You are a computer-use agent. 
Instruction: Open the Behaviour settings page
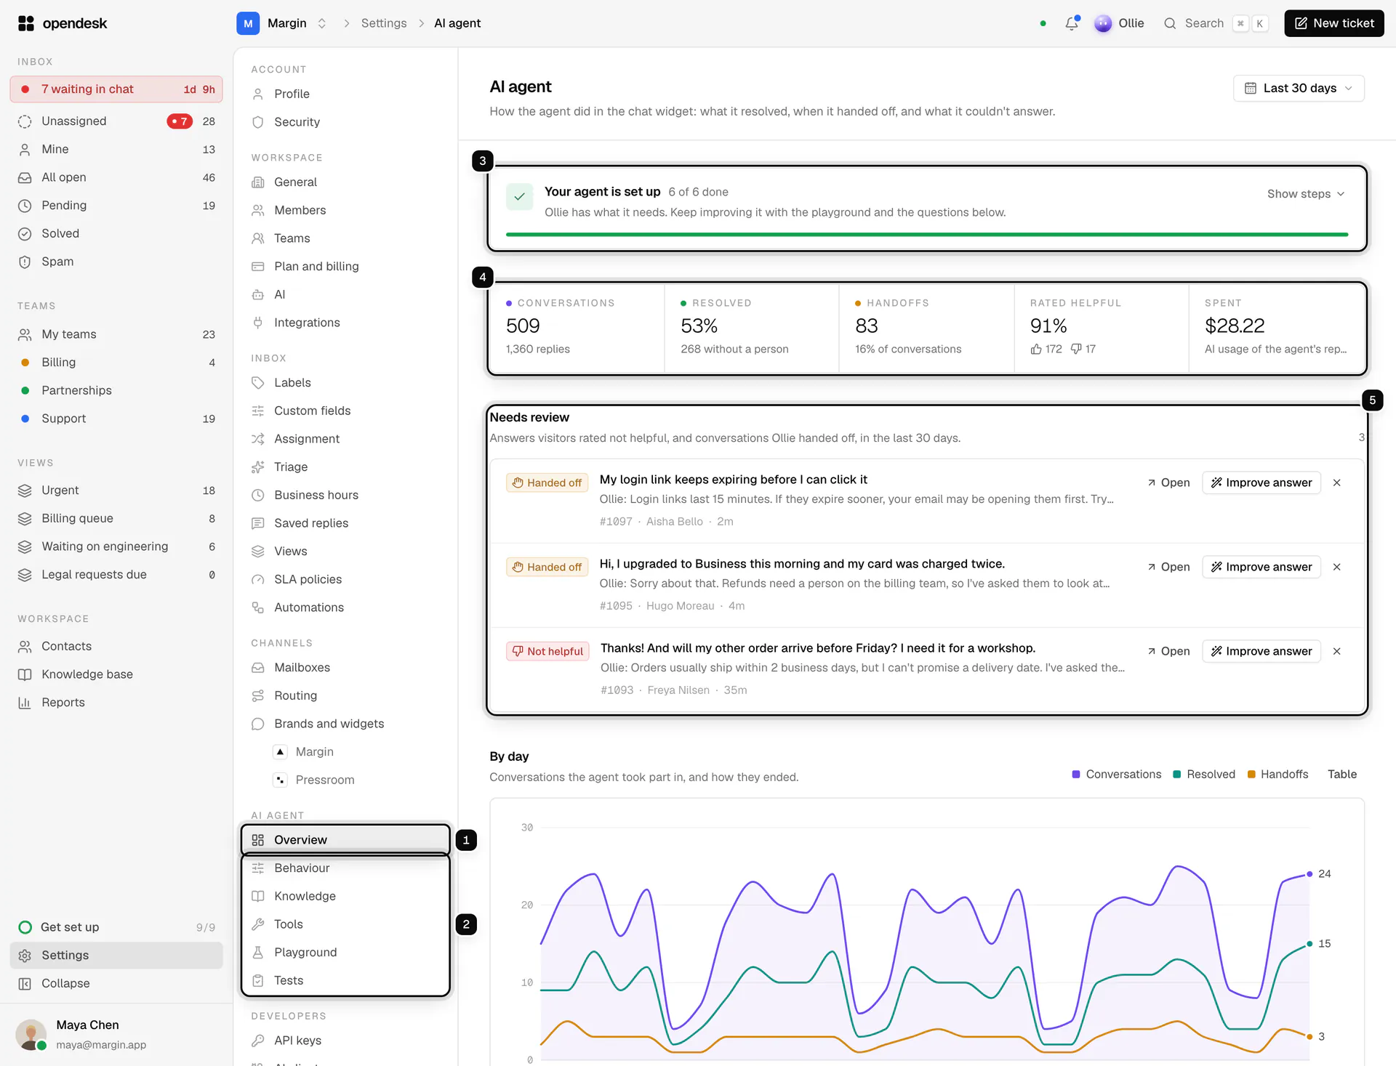[x=345, y=868]
